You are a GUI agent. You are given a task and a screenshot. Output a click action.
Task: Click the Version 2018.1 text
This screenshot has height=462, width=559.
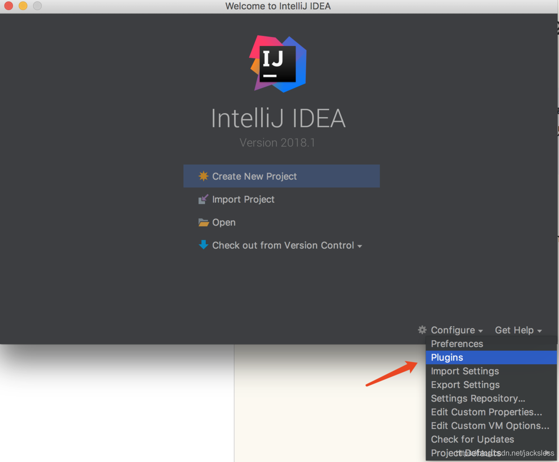[278, 142]
